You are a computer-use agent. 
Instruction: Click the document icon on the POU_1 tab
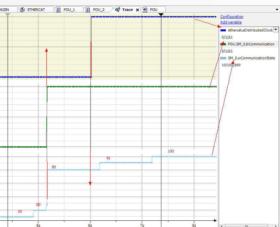click(x=59, y=10)
